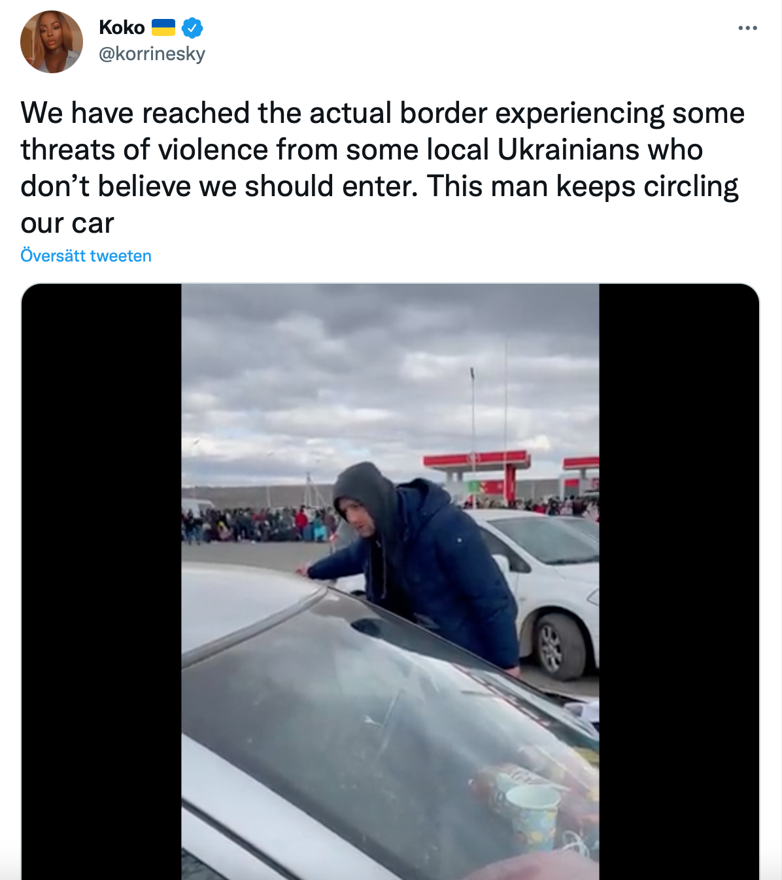
Task: Open Koko's profile picture avatar
Action: 52,41
